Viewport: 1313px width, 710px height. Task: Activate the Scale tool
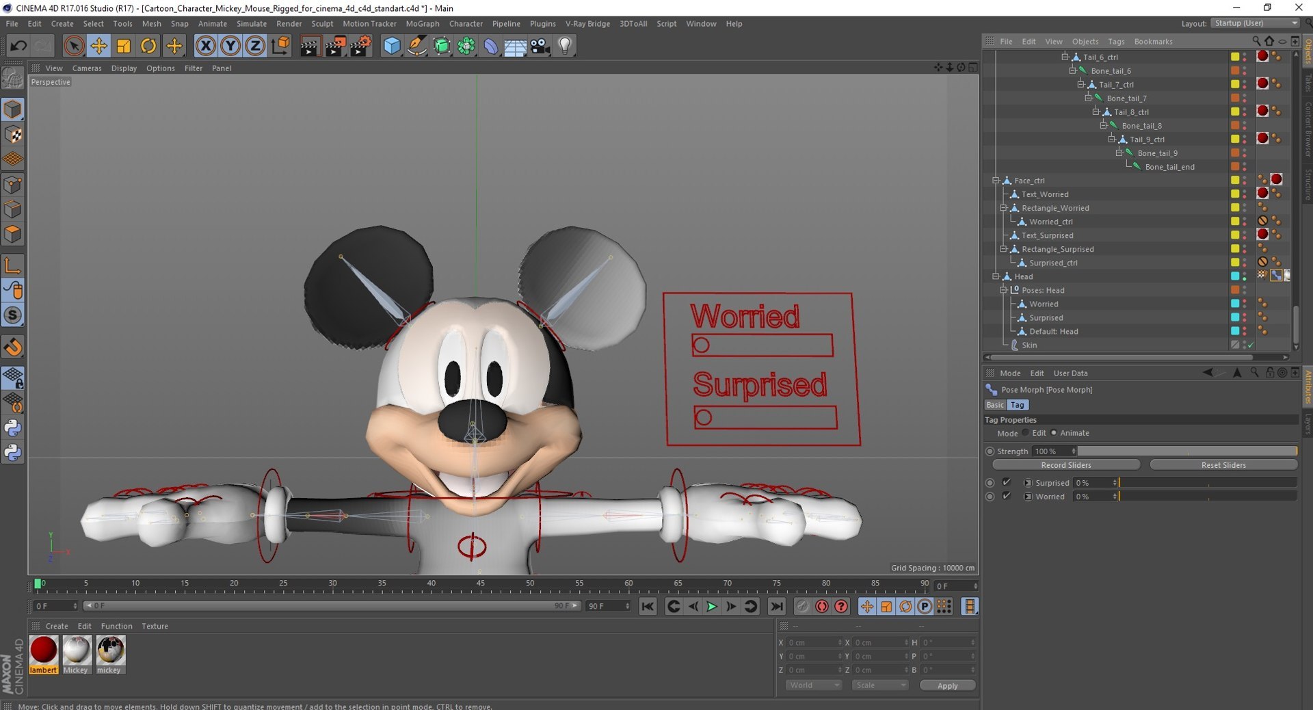pyautogui.click(x=124, y=46)
